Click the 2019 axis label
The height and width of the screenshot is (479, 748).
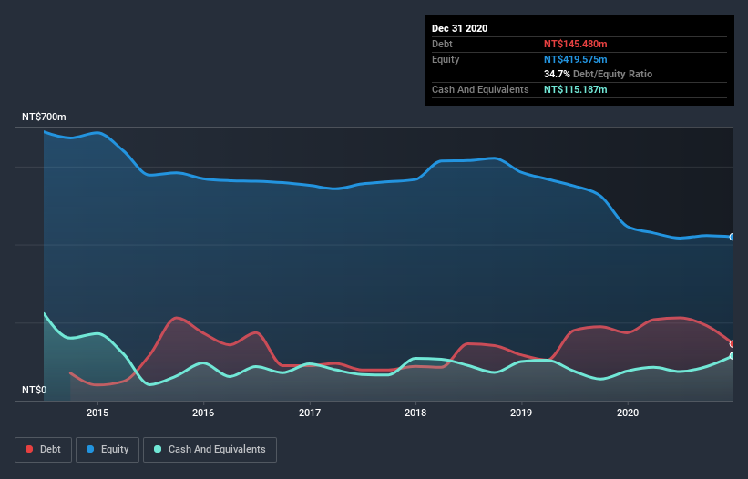(x=521, y=413)
